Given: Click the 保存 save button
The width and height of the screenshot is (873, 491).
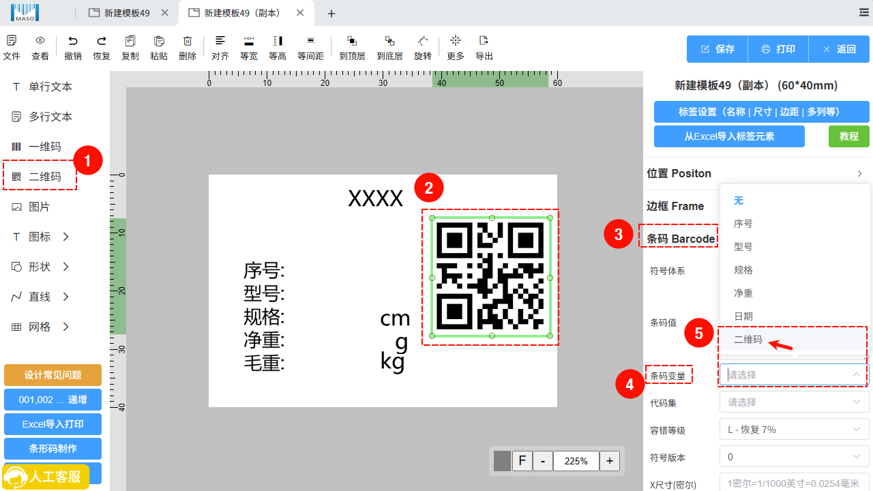Looking at the screenshot, I should click(x=717, y=49).
